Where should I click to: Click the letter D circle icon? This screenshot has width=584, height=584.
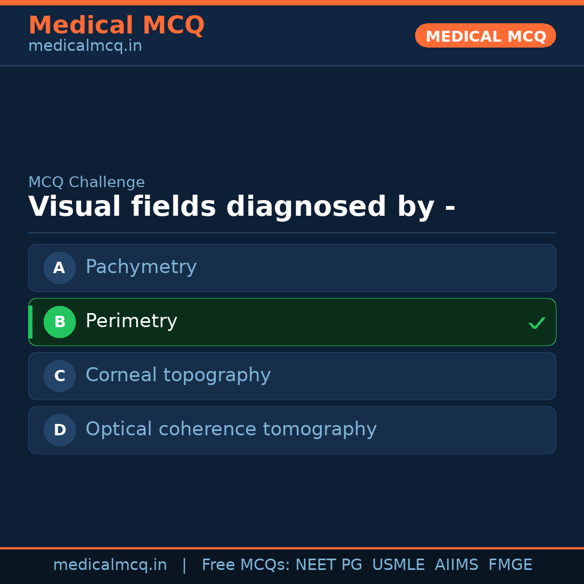59,430
